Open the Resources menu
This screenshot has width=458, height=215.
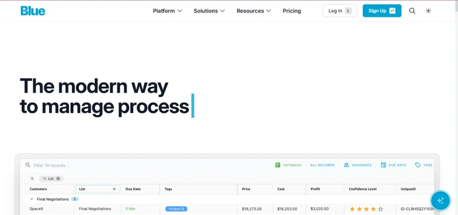pos(254,11)
